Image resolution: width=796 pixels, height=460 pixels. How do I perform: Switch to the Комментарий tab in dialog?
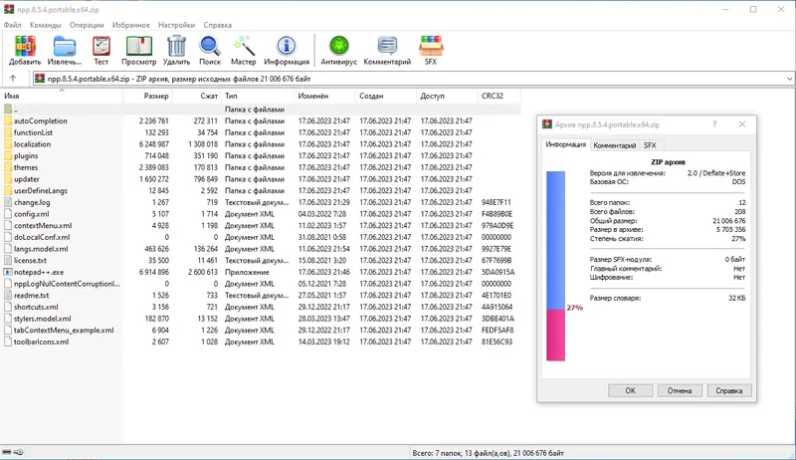click(x=614, y=145)
